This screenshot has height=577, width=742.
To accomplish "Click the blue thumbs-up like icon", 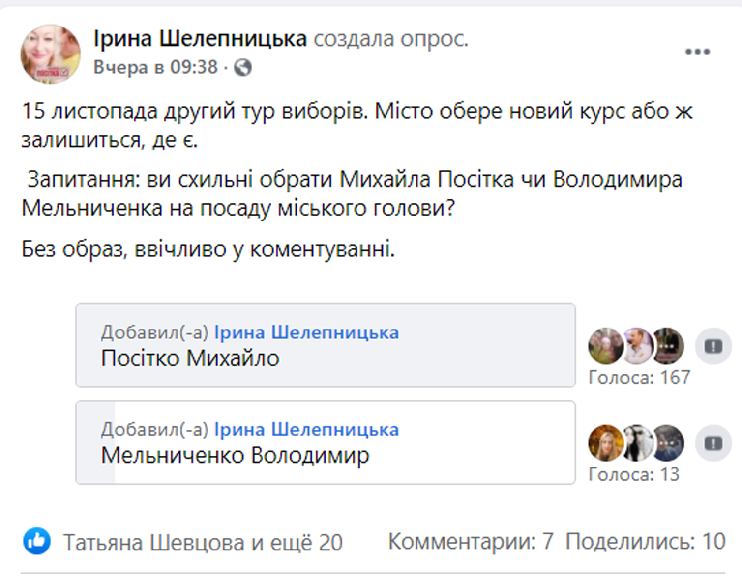I will point(37,541).
